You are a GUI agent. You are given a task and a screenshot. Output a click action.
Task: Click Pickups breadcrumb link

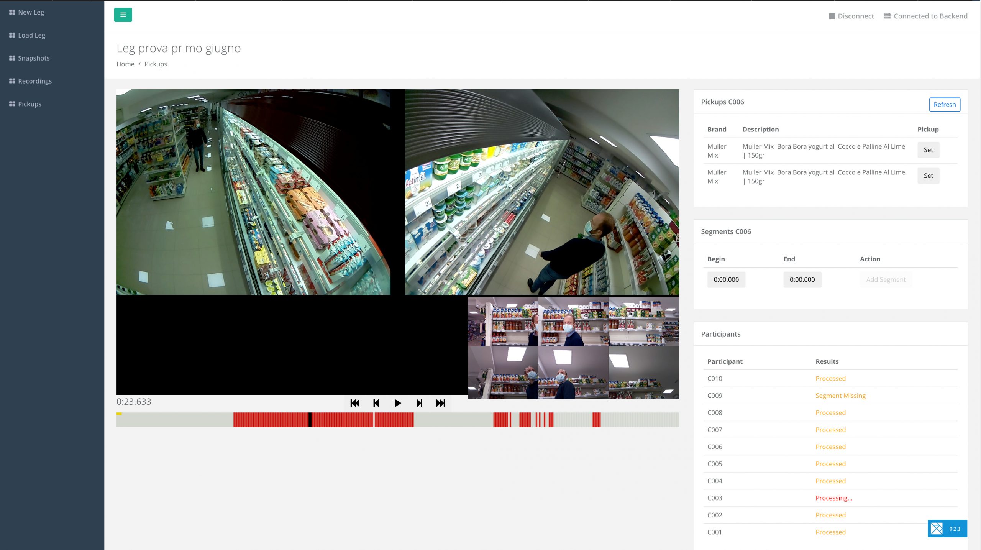(156, 64)
